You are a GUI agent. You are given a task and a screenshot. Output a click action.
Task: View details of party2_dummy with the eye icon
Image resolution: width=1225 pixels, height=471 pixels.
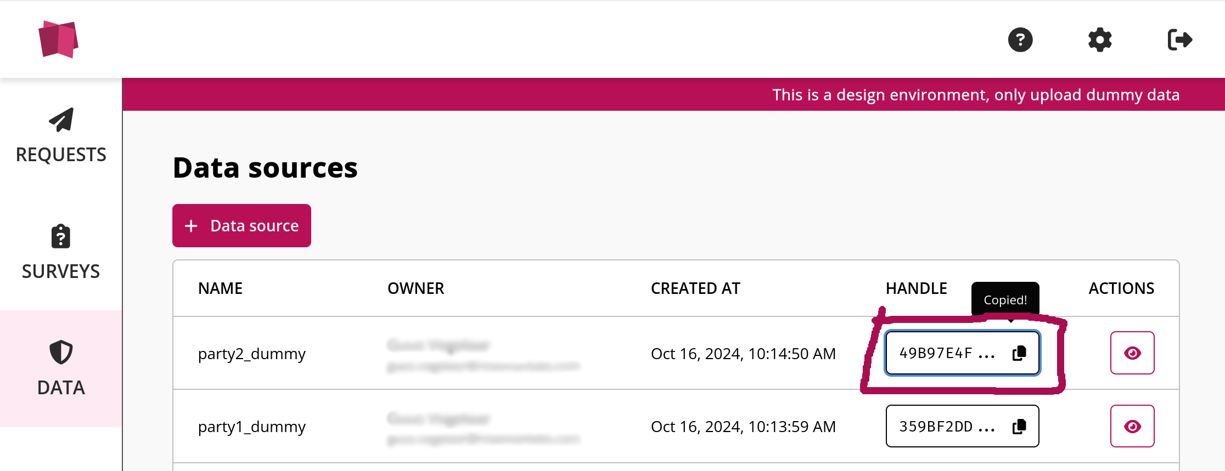tap(1132, 353)
